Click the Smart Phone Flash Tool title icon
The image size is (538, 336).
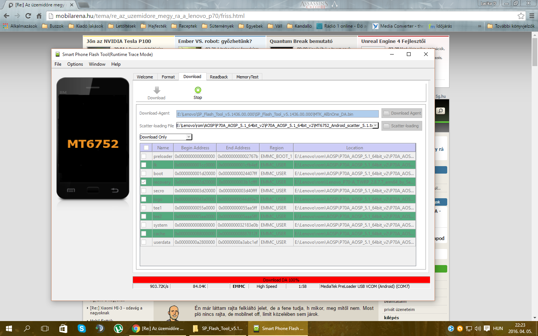click(58, 54)
